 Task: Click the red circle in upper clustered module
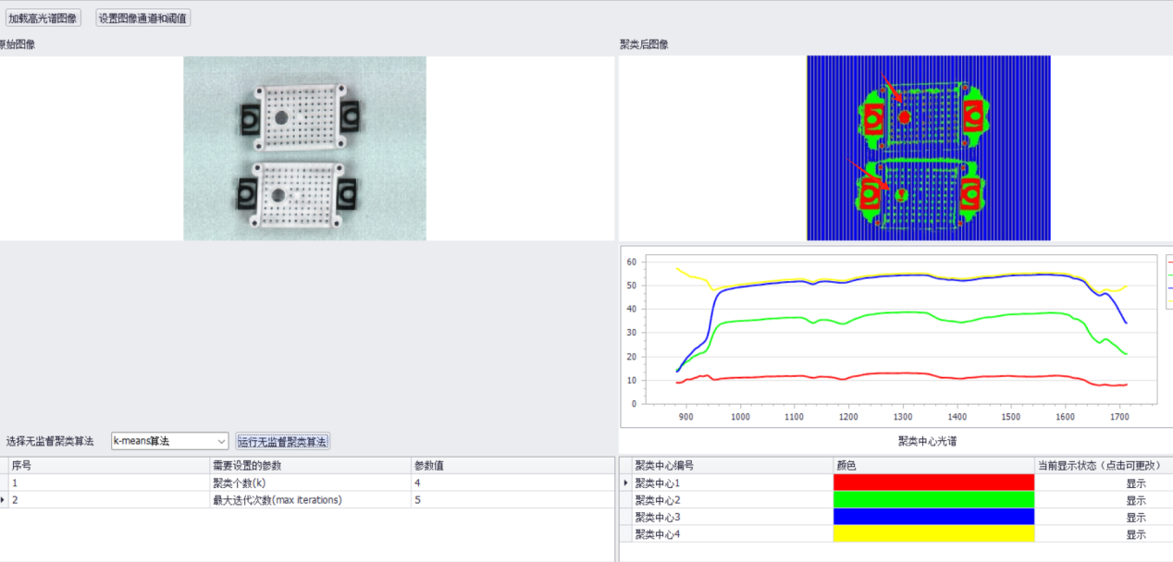(x=904, y=117)
